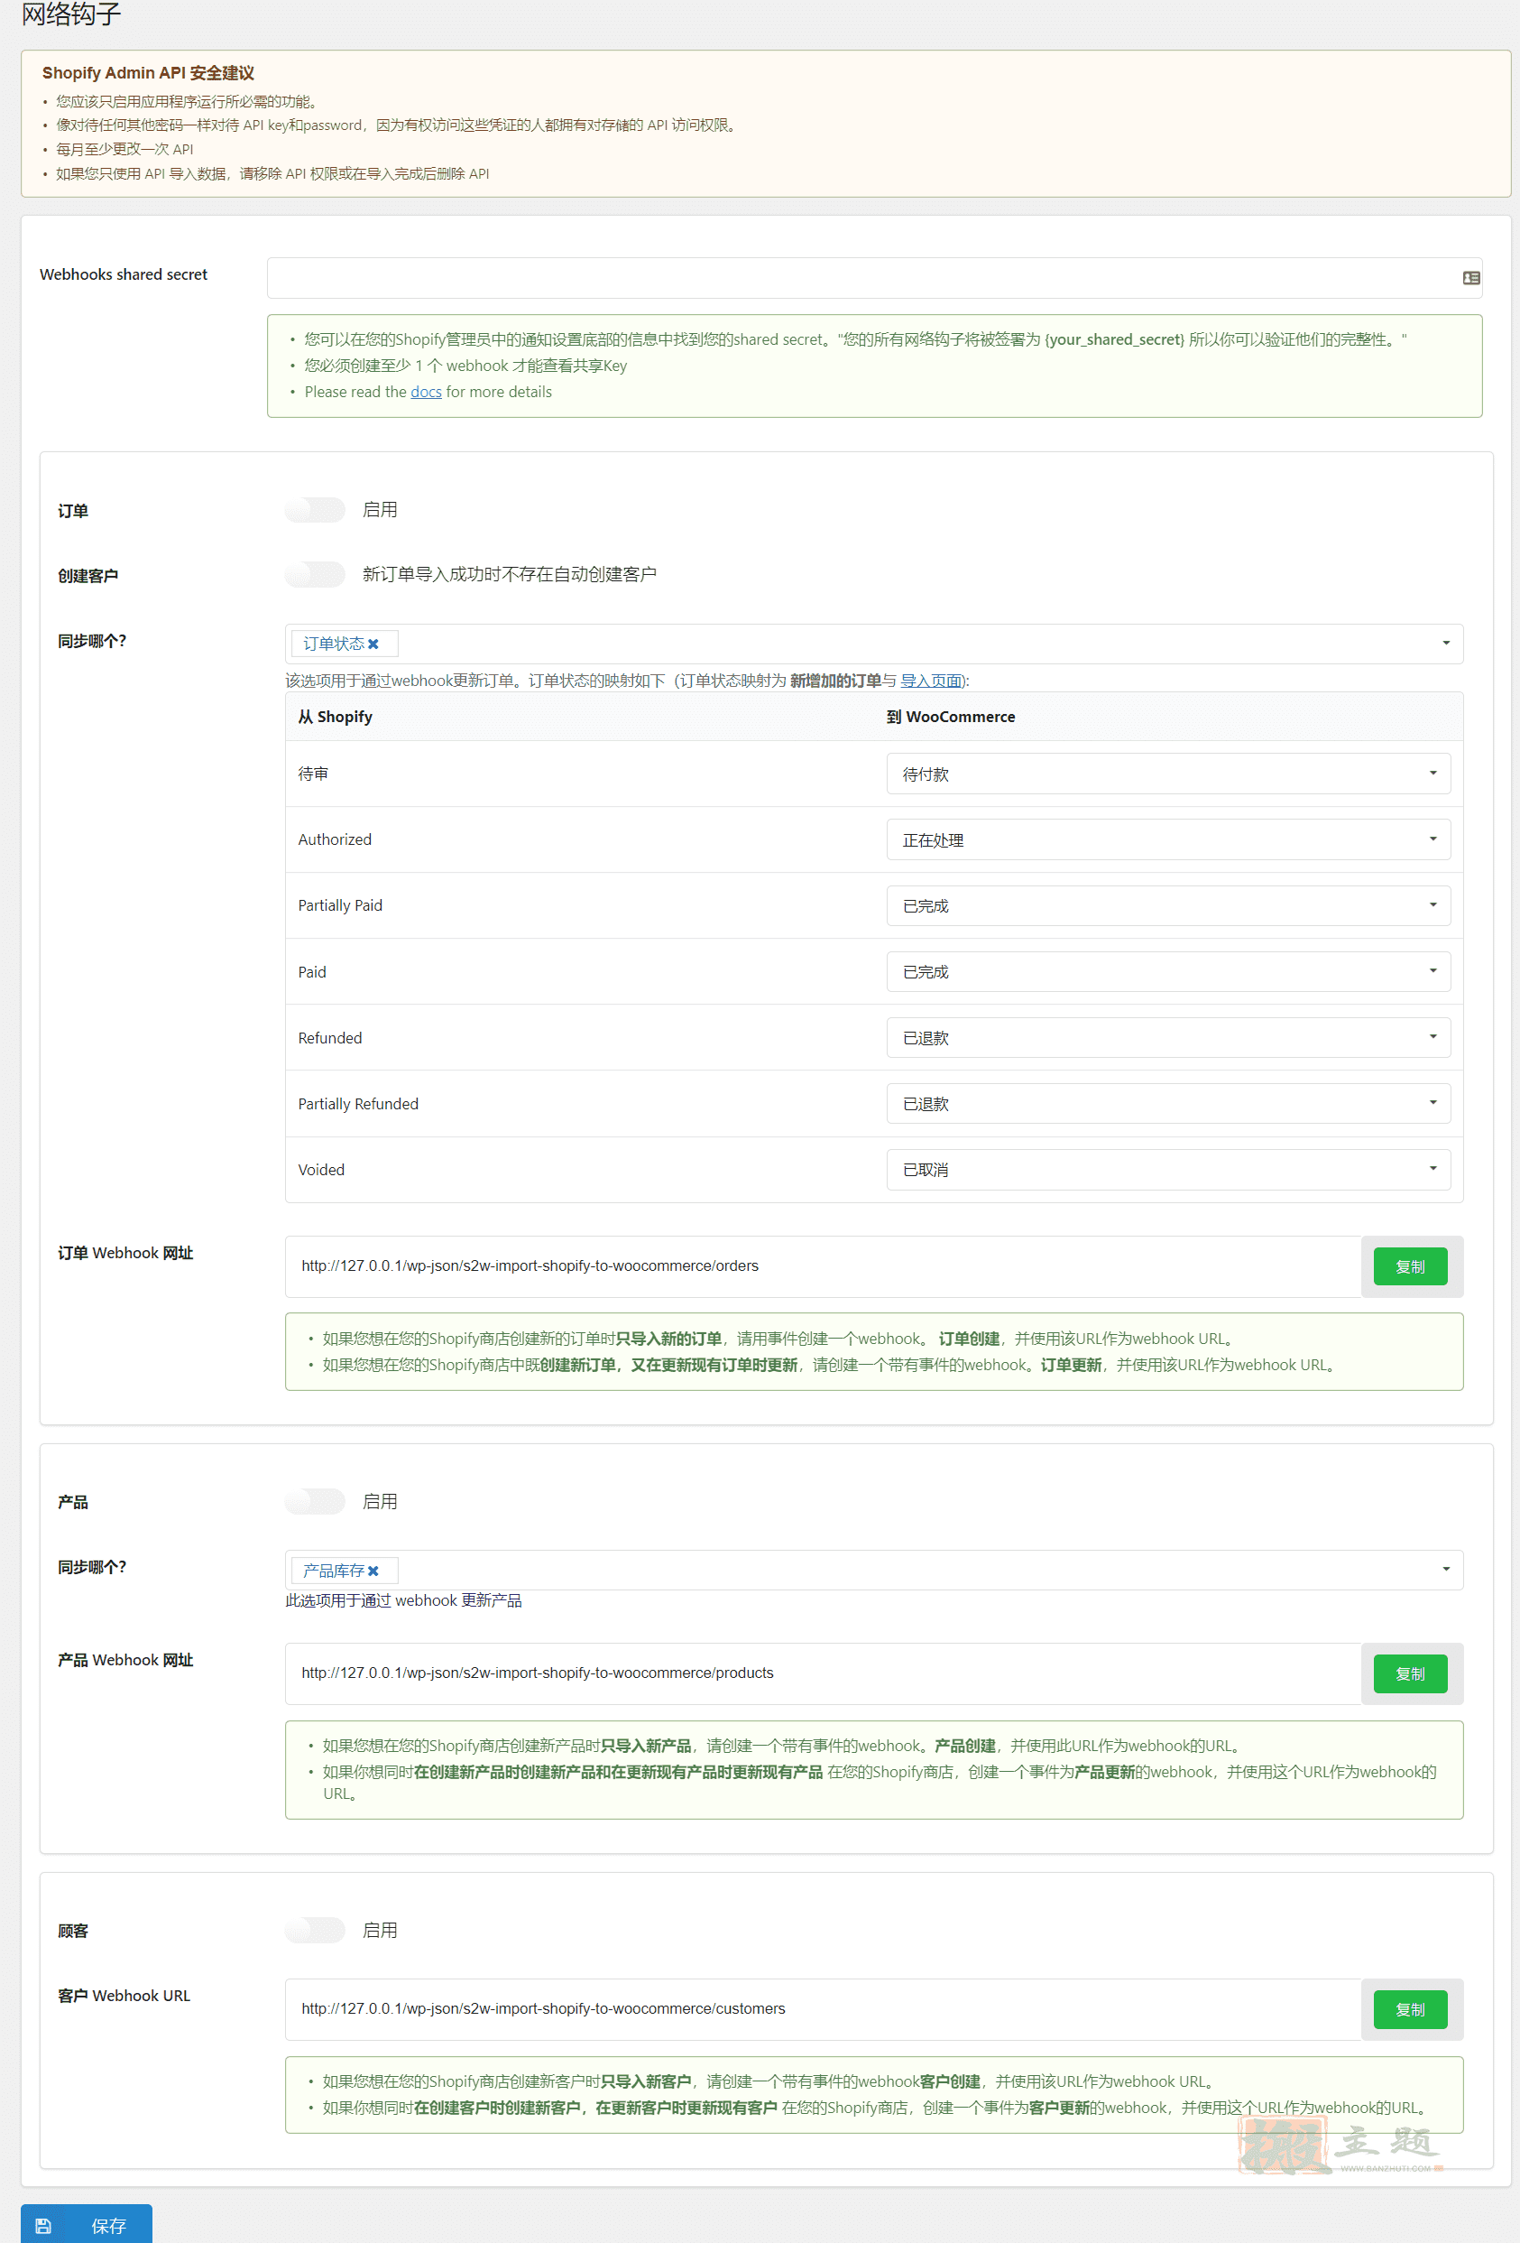Click the key icon in shared secret field

click(x=1470, y=278)
